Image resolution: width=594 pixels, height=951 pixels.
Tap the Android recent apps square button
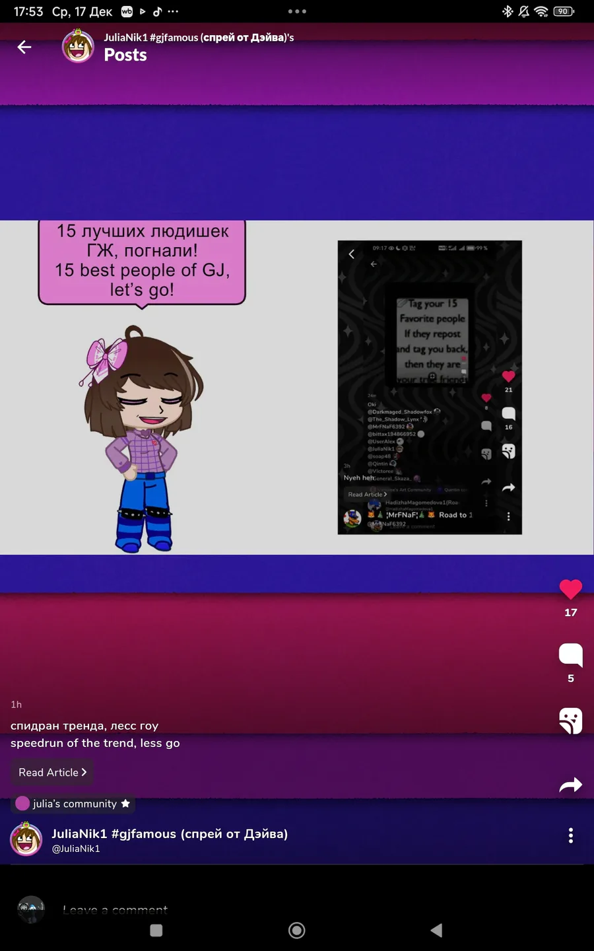click(156, 930)
